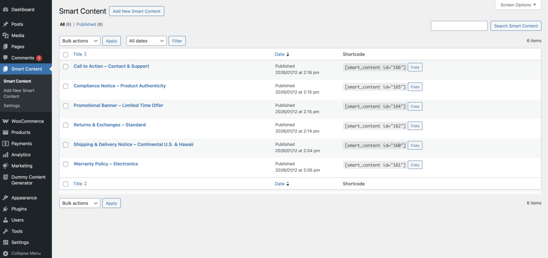Open the All dates filter dropdown
The height and width of the screenshot is (258, 548).
(146, 40)
